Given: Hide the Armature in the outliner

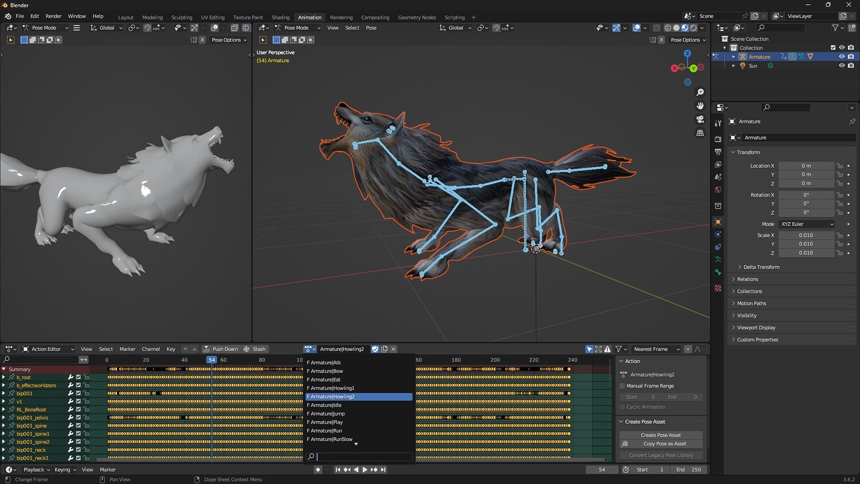Looking at the screenshot, I should [842, 57].
